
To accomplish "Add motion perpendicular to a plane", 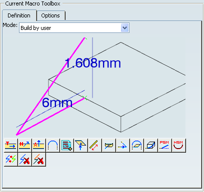I will point(81,146).
